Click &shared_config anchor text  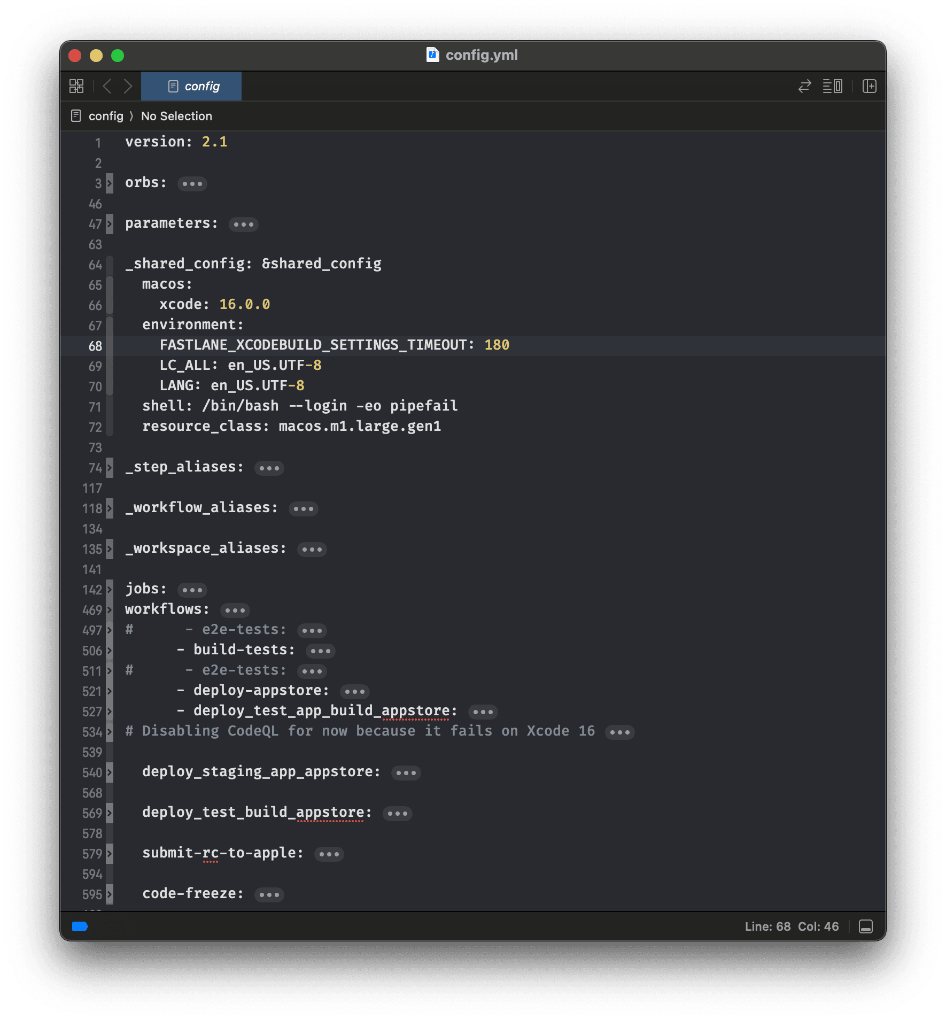click(x=321, y=264)
